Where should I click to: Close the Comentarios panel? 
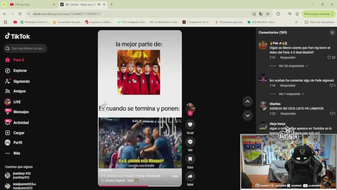coord(332,32)
